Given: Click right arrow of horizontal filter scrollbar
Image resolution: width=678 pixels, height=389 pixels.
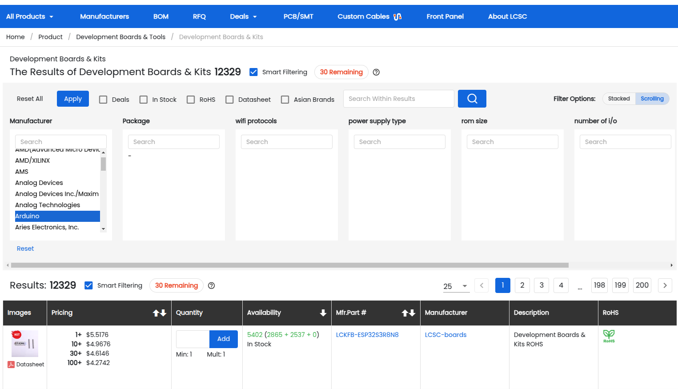Looking at the screenshot, I should point(671,265).
